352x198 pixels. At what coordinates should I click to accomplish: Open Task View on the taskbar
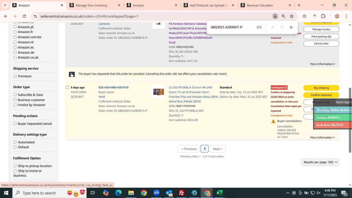pyautogui.click(x=93, y=193)
